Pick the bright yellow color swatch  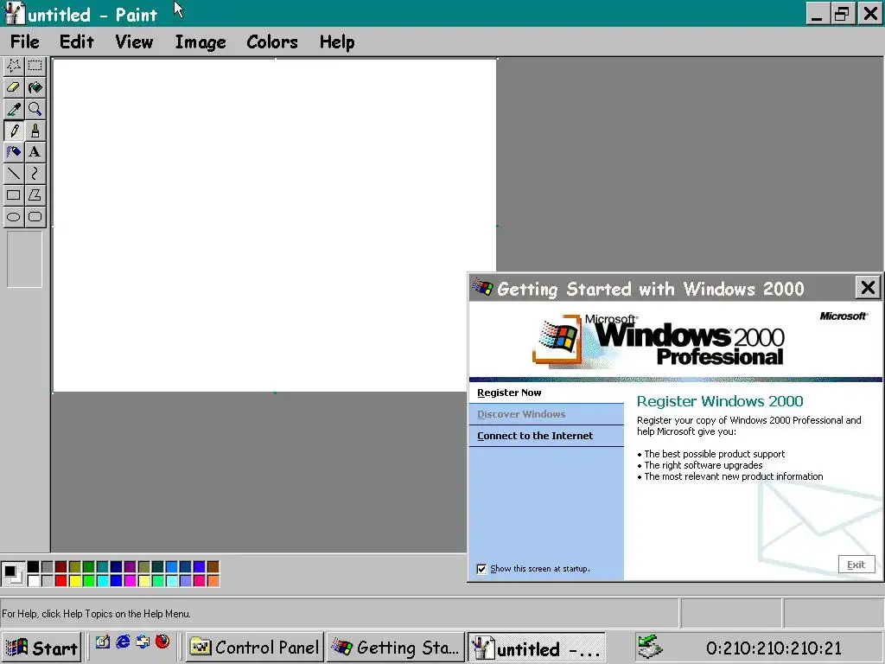coord(74,580)
